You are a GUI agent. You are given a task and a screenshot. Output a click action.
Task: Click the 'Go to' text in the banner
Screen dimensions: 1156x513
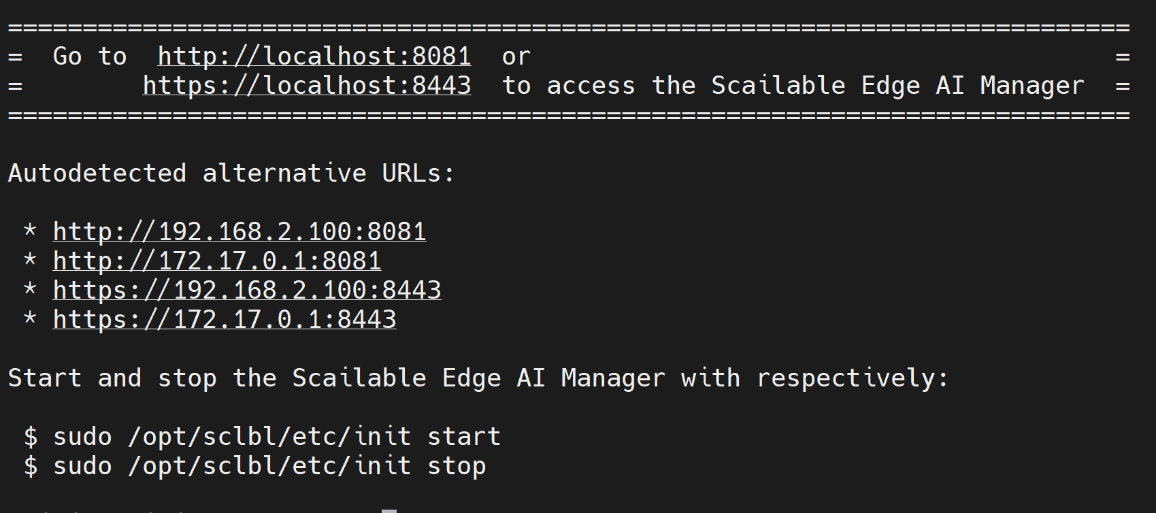[x=90, y=56]
